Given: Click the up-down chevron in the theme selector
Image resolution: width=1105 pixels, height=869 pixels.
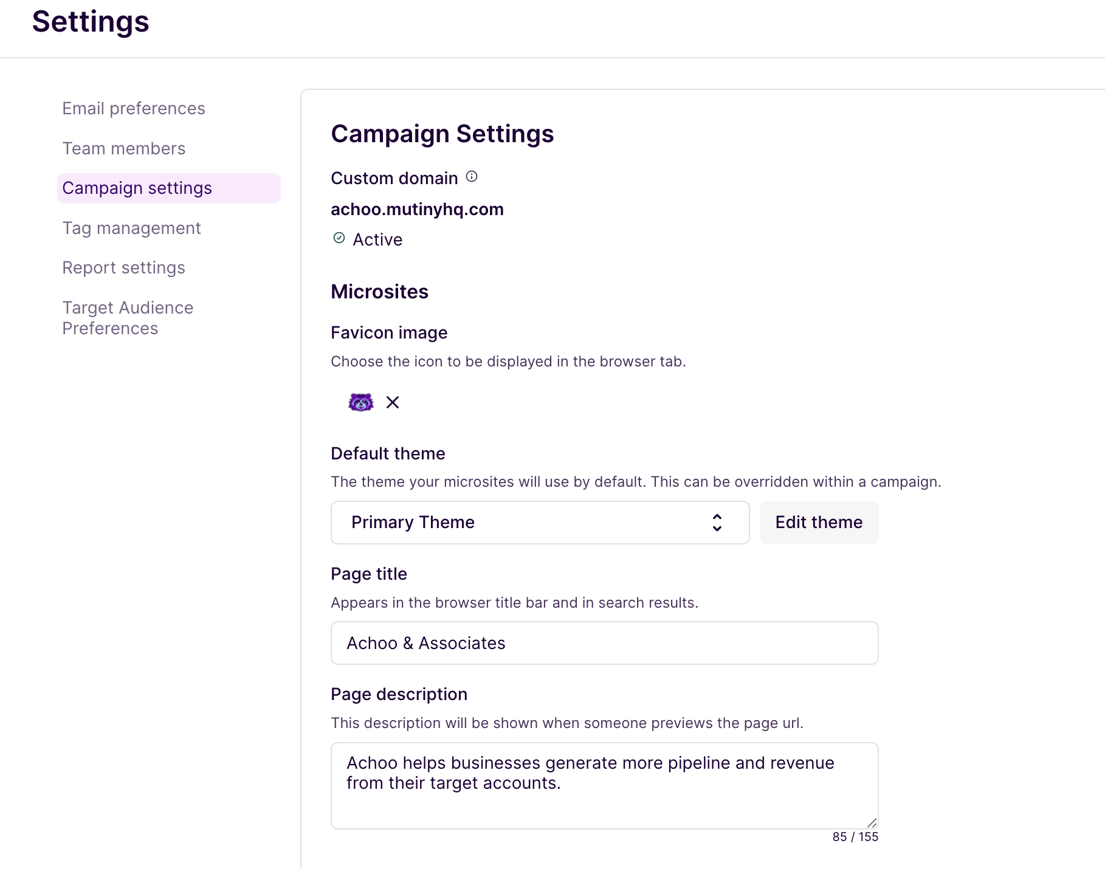Looking at the screenshot, I should 717,523.
